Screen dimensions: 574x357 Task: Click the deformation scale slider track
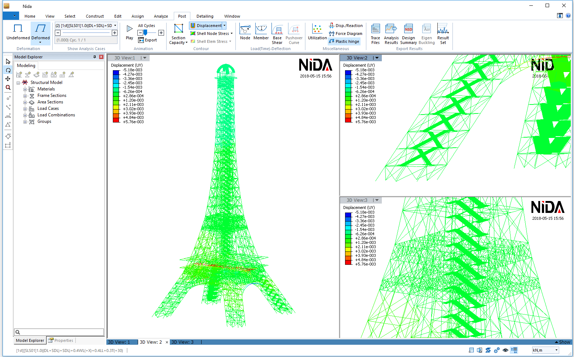[86, 33]
